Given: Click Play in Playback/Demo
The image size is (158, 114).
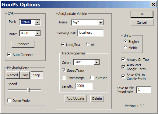Looking at the screenshot, I should tap(25, 75).
